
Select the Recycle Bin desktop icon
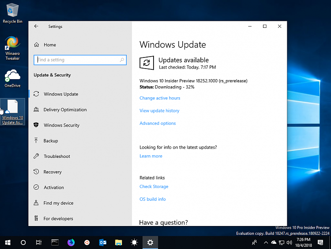[x=12, y=13]
